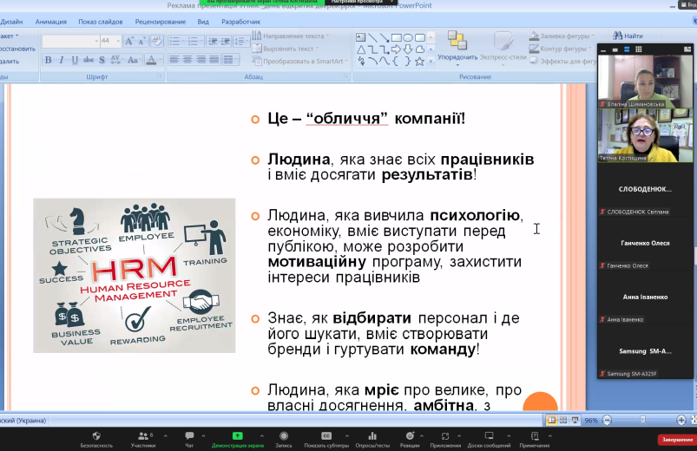
Task: Toggle Bold text formatting
Action: [48, 60]
